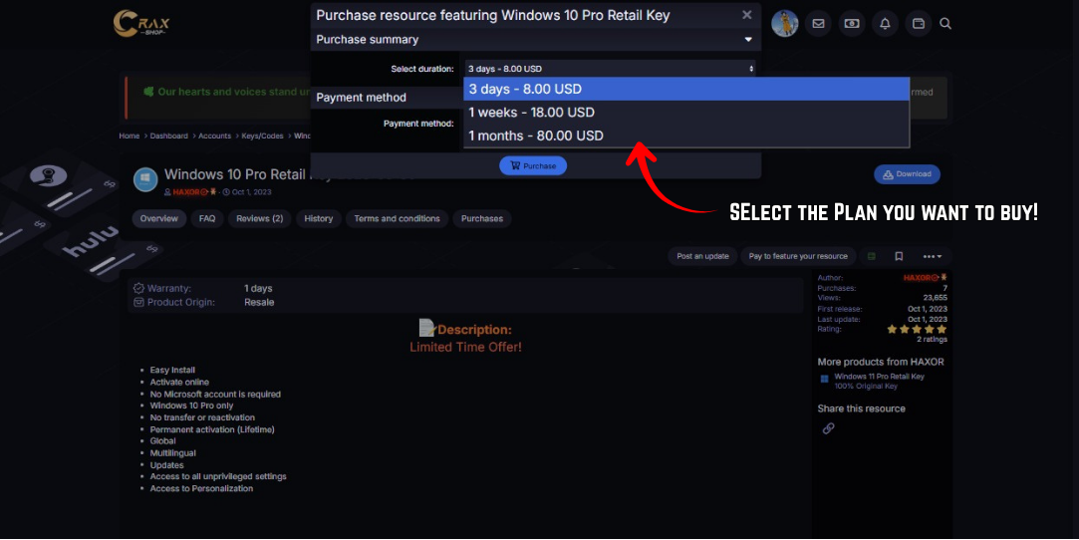This screenshot has width=1079, height=540.
Task: Click the search magnifier icon
Action: coord(945,23)
